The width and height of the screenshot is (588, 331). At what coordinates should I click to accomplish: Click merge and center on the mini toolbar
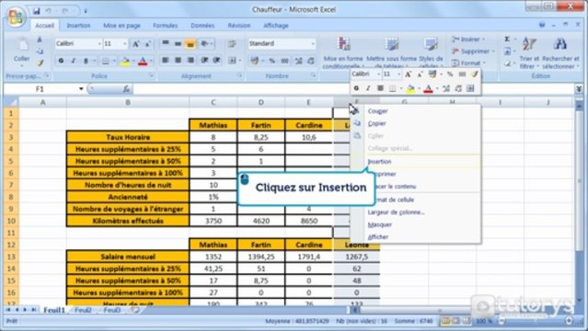[x=470, y=88]
